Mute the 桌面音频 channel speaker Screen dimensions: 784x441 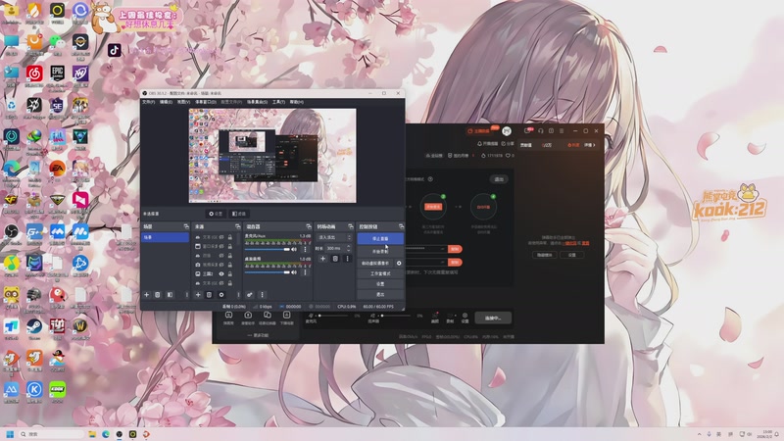pos(294,272)
